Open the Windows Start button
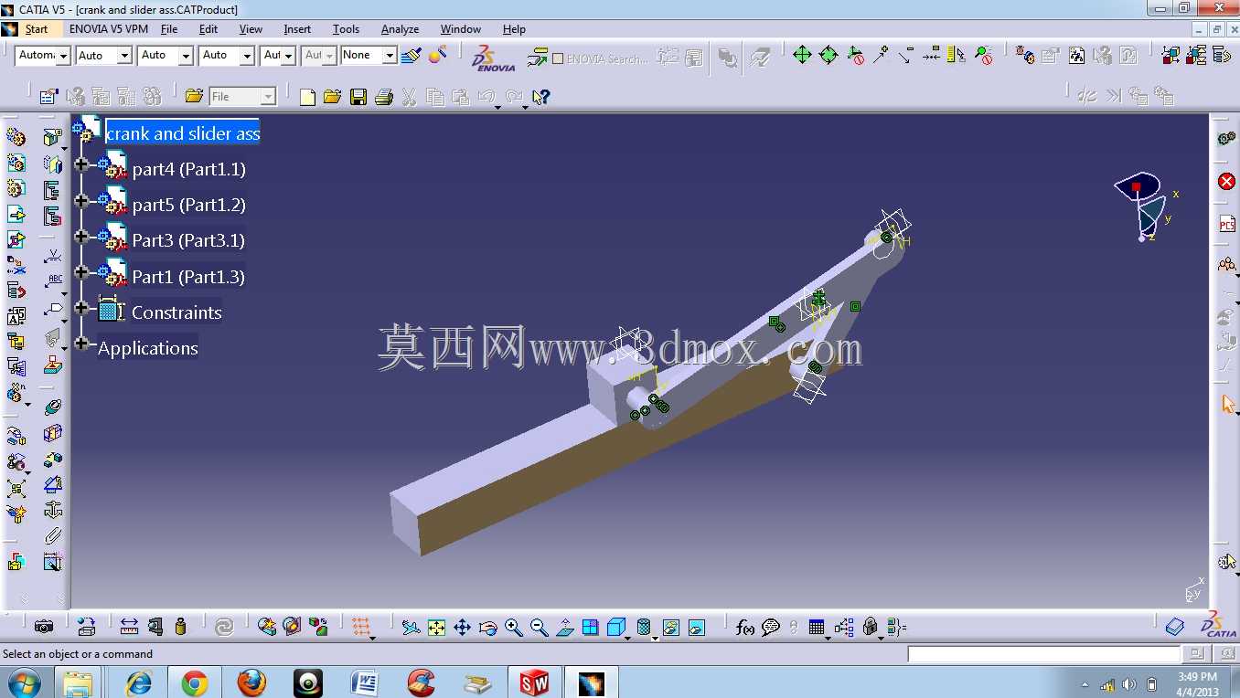The image size is (1240, 698). tap(24, 682)
